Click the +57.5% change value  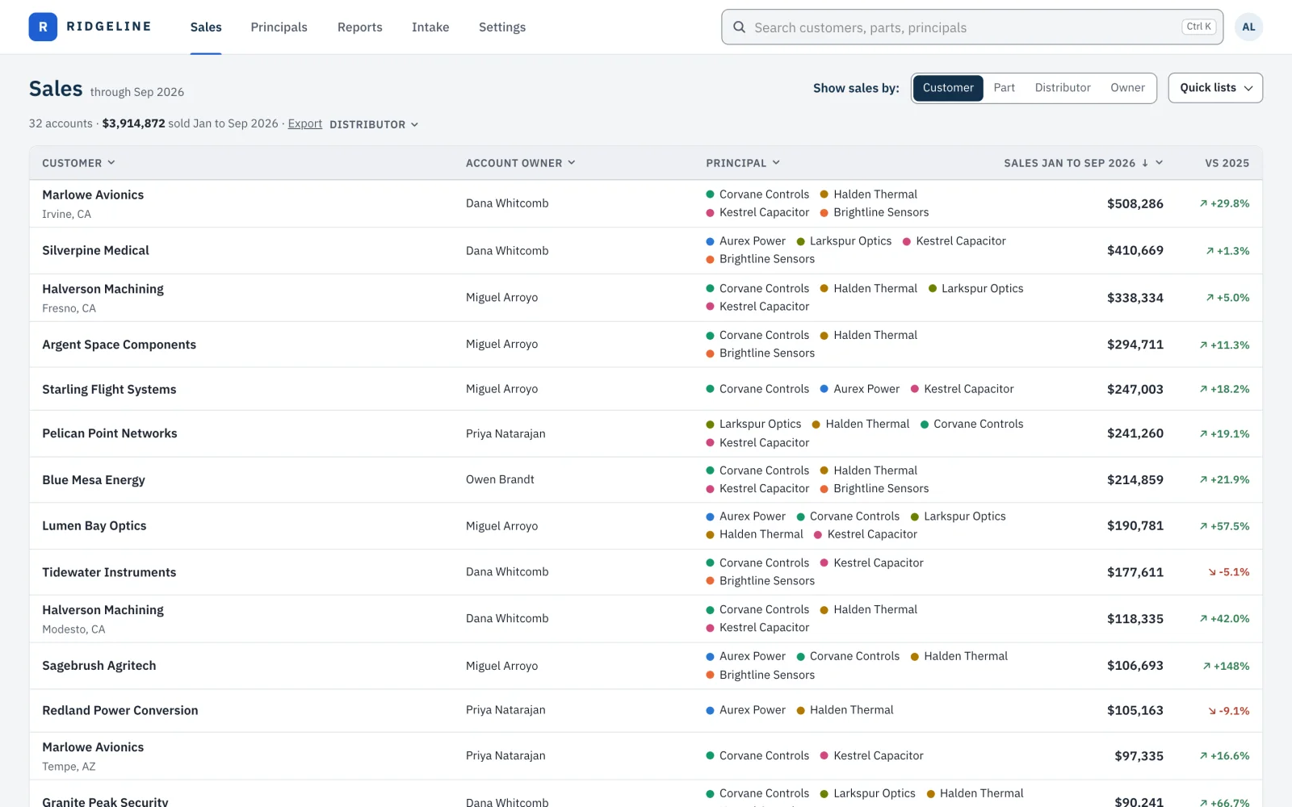click(x=1230, y=526)
